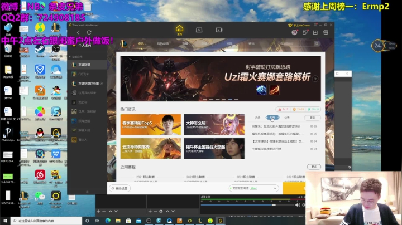Open the WeChat desktop shortcut
The height and width of the screenshot is (225, 402).
click(x=40, y=197)
